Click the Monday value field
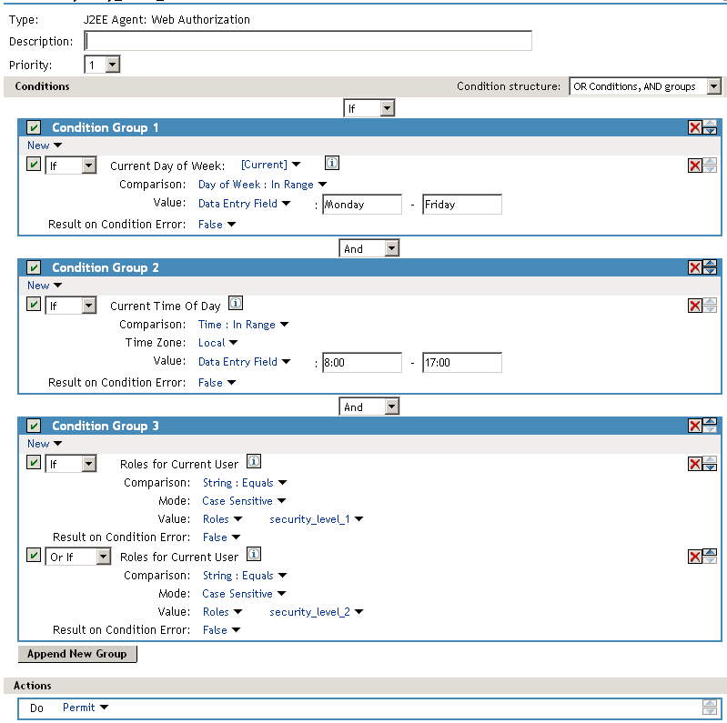Image resolution: width=727 pixels, height=723 pixels. tap(362, 205)
